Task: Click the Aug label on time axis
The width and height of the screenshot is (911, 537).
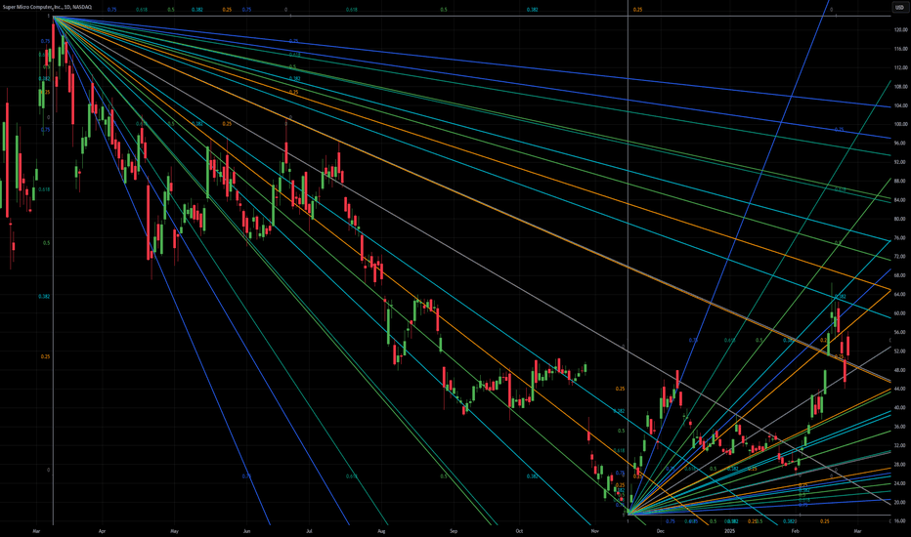Action: click(x=382, y=531)
